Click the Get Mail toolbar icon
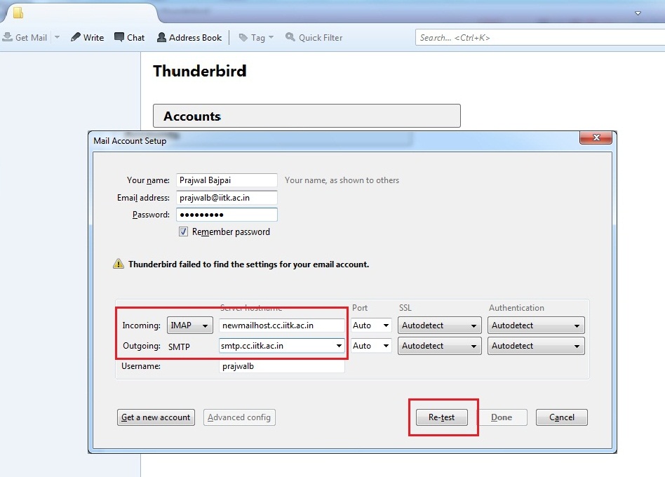This screenshot has height=477, width=665. (25, 37)
